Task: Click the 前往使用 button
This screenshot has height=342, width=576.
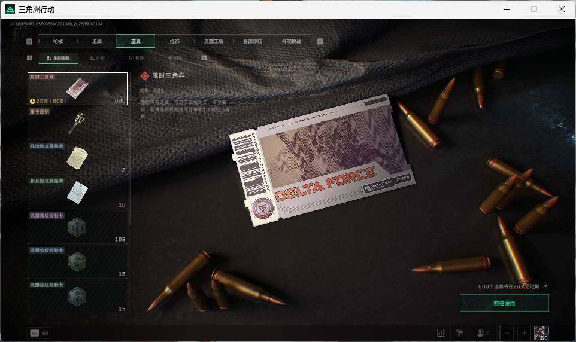Action: point(504,303)
